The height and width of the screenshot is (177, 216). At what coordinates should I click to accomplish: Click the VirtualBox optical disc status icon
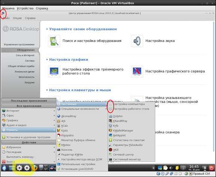[x=163, y=174]
